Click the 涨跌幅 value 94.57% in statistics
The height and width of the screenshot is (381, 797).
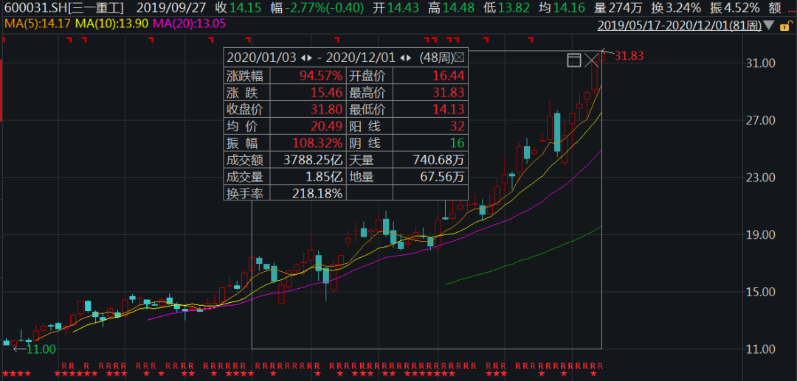pyautogui.click(x=320, y=75)
